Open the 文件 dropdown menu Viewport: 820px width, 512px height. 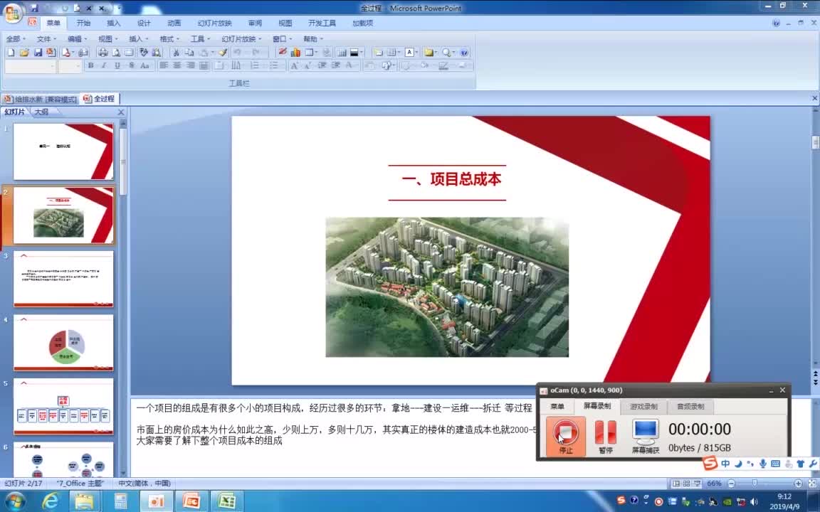click(46, 39)
